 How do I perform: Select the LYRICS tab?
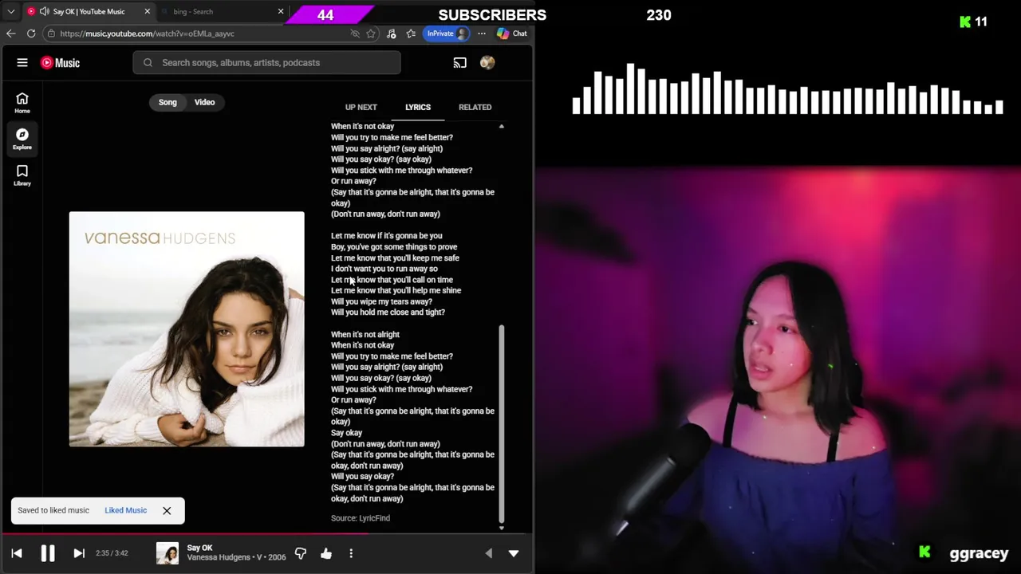[x=418, y=107]
